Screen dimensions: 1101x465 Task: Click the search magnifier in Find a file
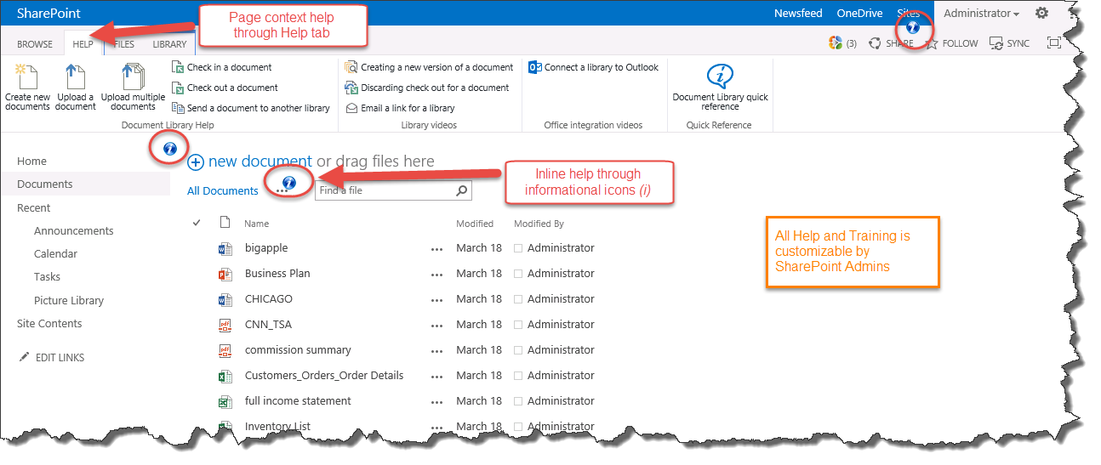[462, 190]
